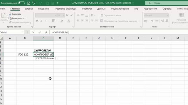This screenshot has height=105, width=188.
Task: Open the Insert Function fx dialog
Action: coord(46,32)
